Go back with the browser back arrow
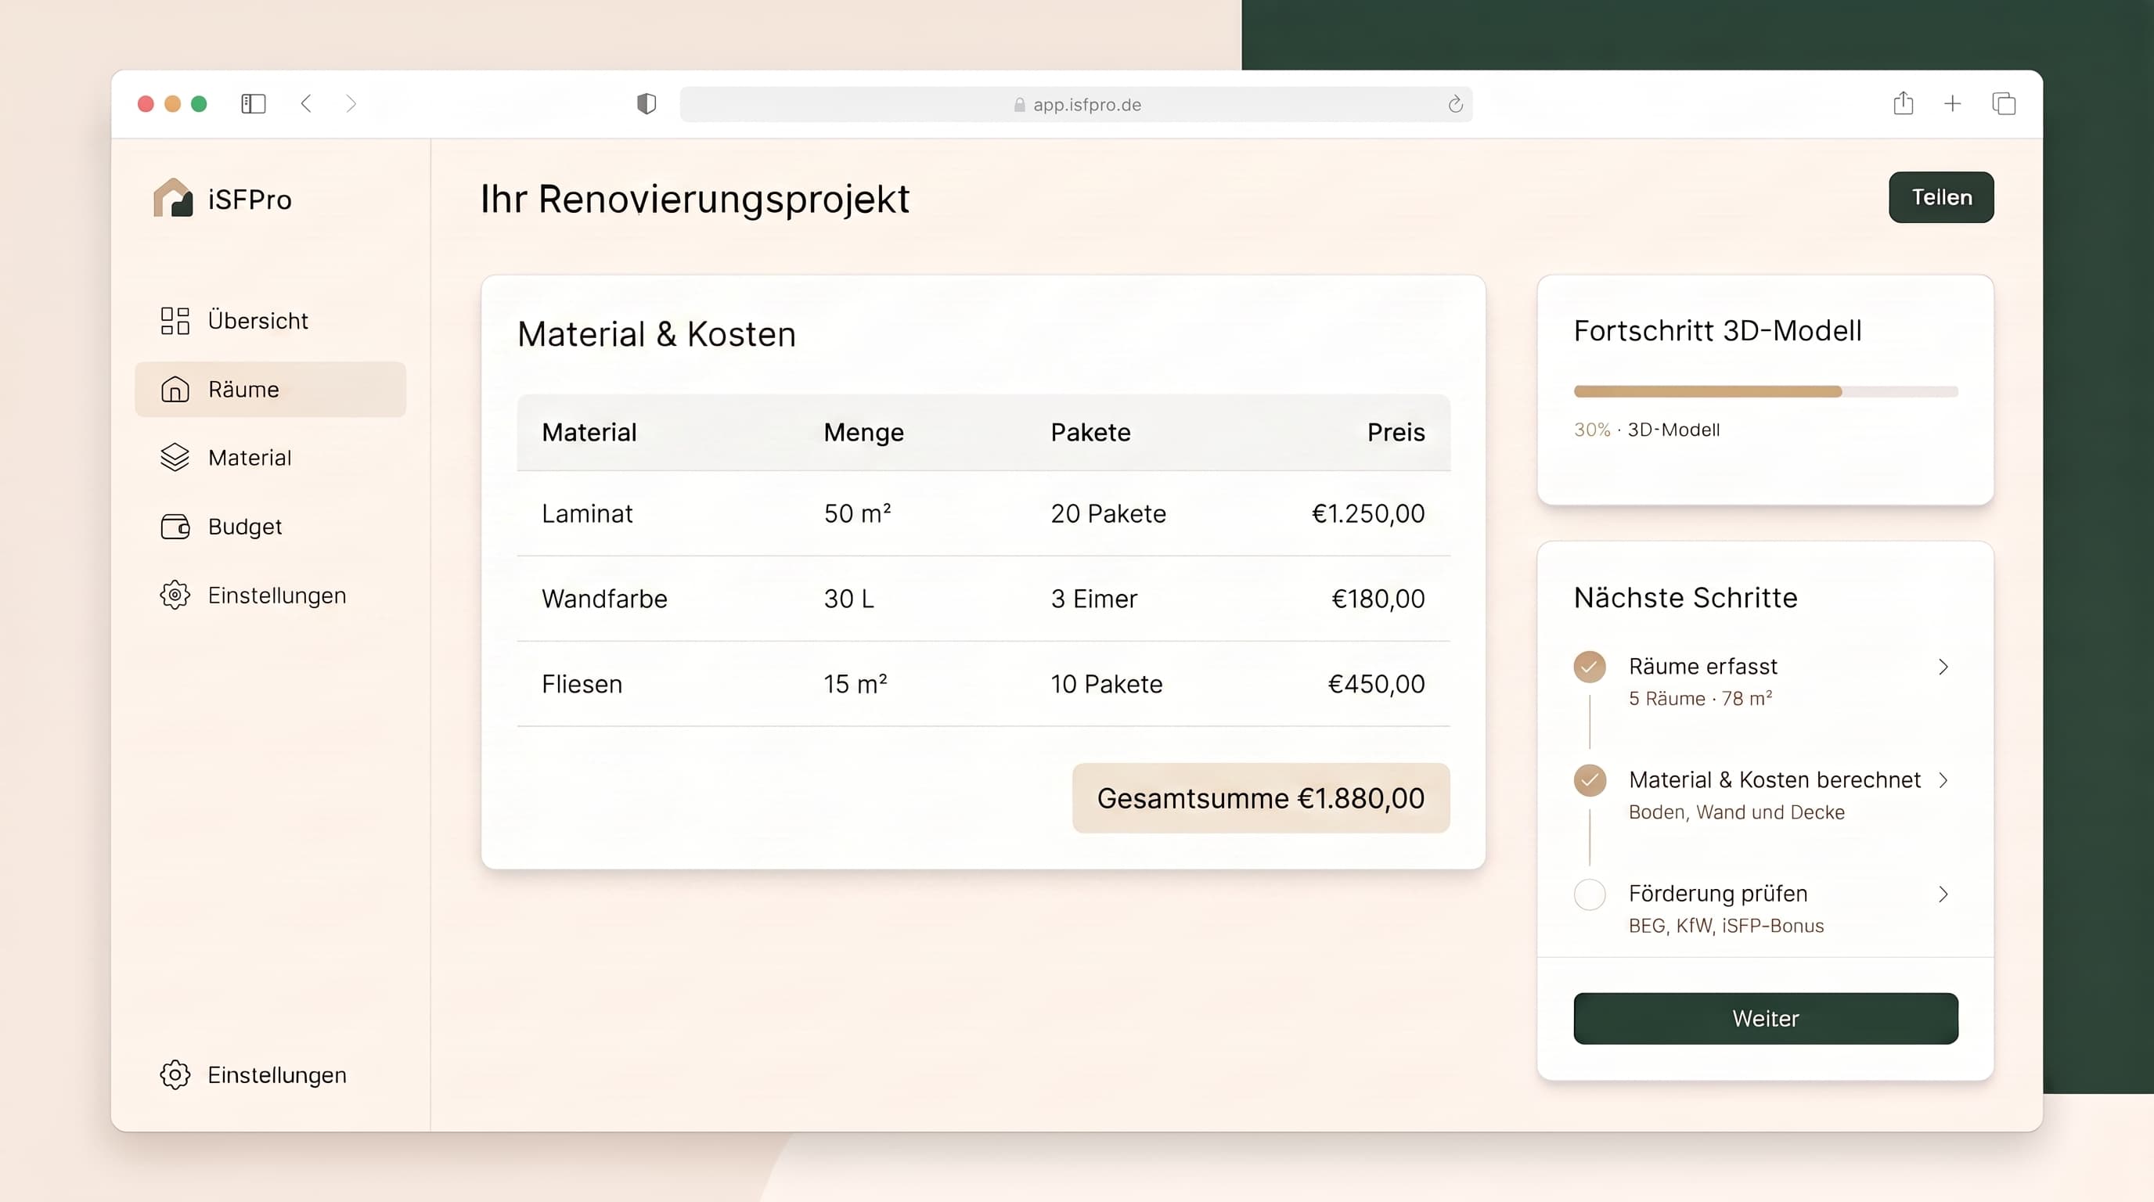This screenshot has width=2154, height=1202. (306, 103)
